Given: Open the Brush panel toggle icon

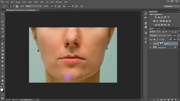Looking at the screenshot, I should (17, 6).
